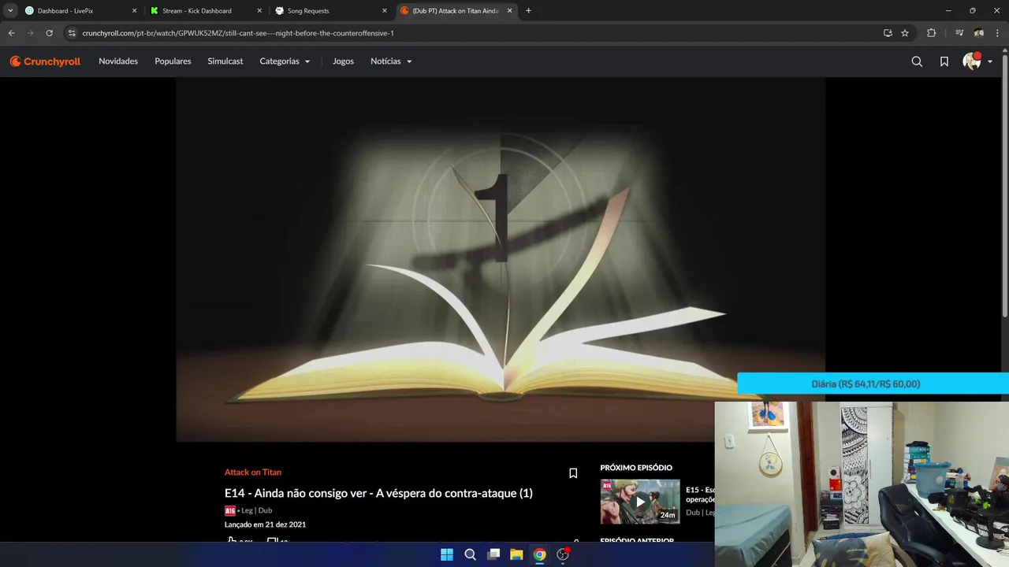Open Crunchyroll search
1009x567 pixels.
coord(917,61)
